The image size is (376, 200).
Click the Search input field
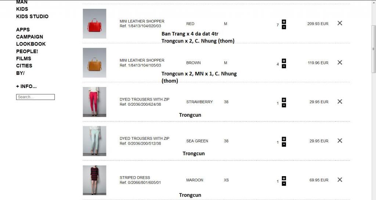tap(36, 97)
